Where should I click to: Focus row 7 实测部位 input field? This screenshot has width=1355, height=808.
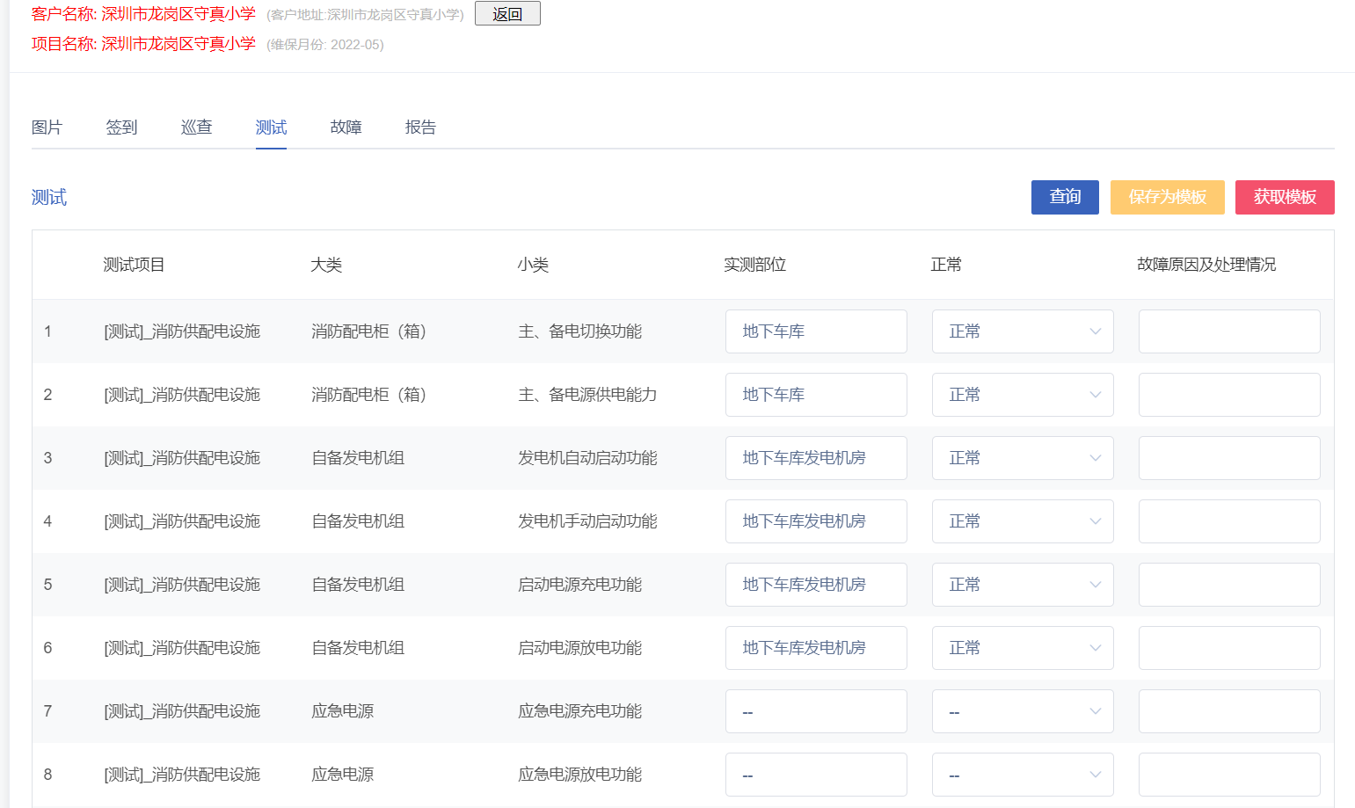[x=815, y=711]
